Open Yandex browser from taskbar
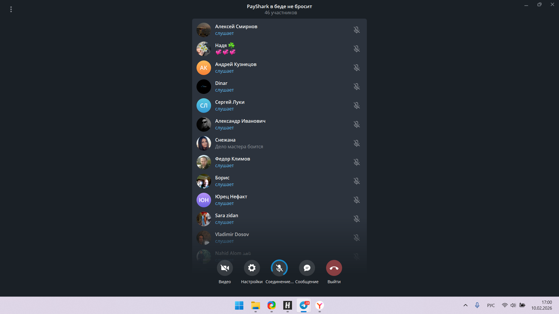The image size is (559, 314). pyautogui.click(x=320, y=305)
